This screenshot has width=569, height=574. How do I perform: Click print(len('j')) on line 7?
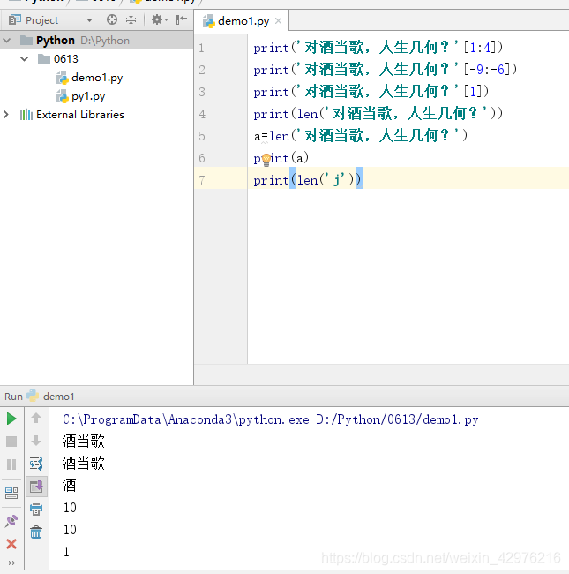tap(307, 180)
